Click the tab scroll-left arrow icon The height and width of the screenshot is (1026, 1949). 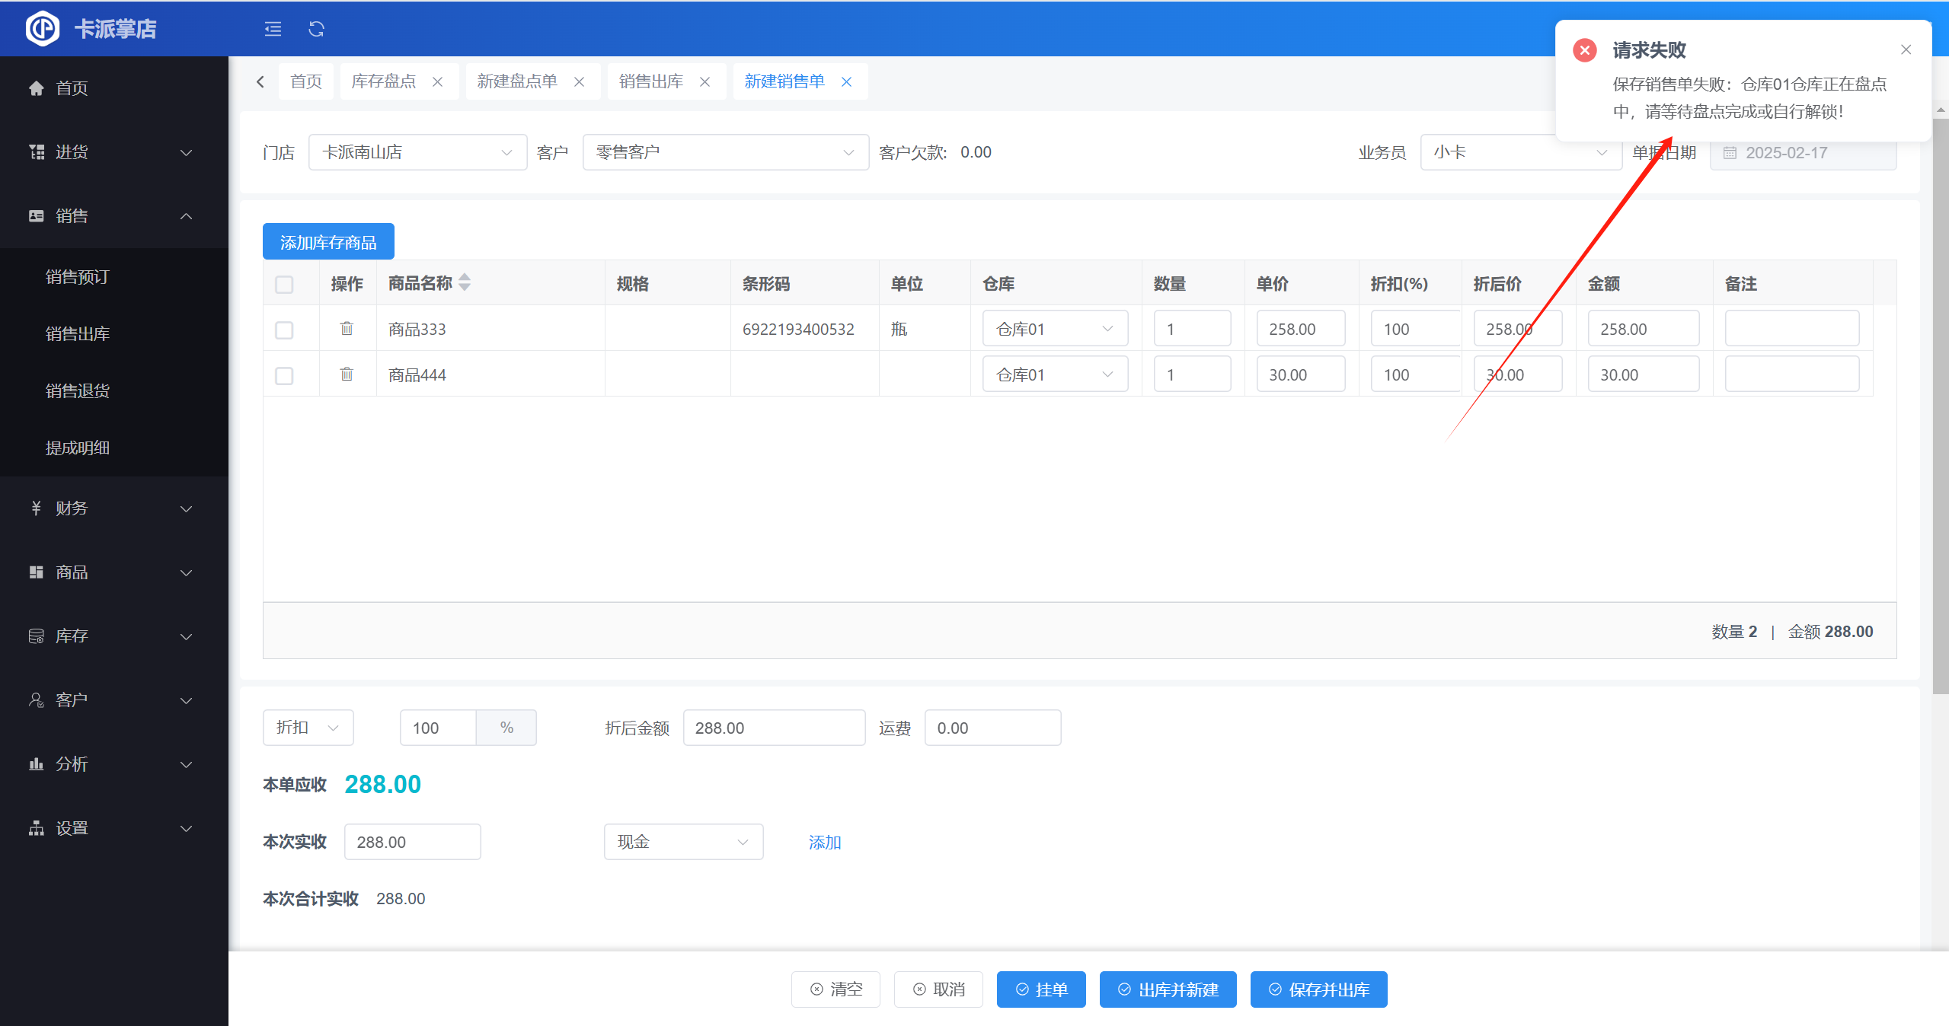point(260,81)
